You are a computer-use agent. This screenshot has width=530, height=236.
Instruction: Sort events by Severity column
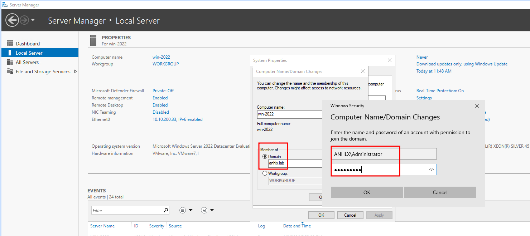[x=156, y=226]
